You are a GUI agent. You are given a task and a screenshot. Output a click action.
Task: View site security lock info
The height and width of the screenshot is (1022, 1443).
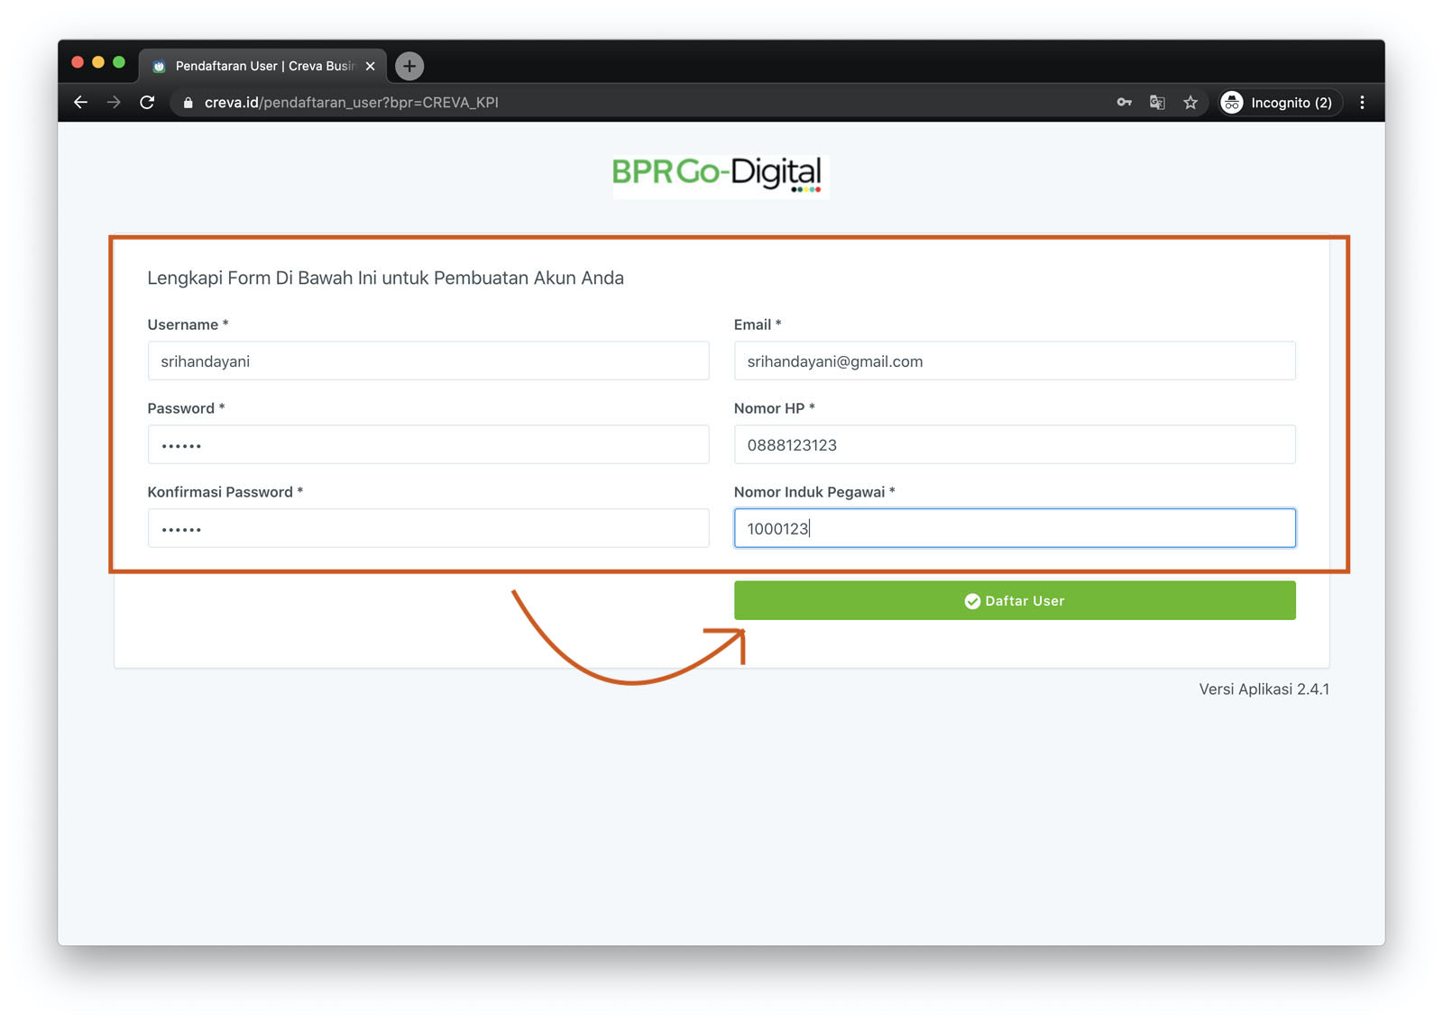(188, 103)
